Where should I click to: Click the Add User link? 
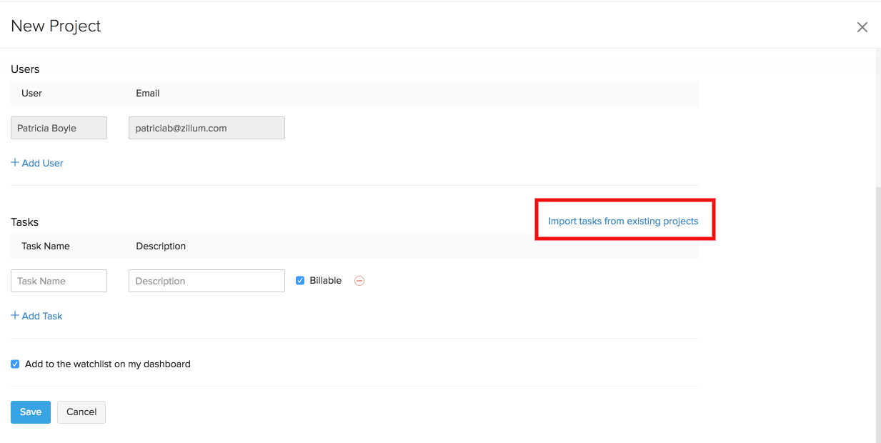pos(37,163)
